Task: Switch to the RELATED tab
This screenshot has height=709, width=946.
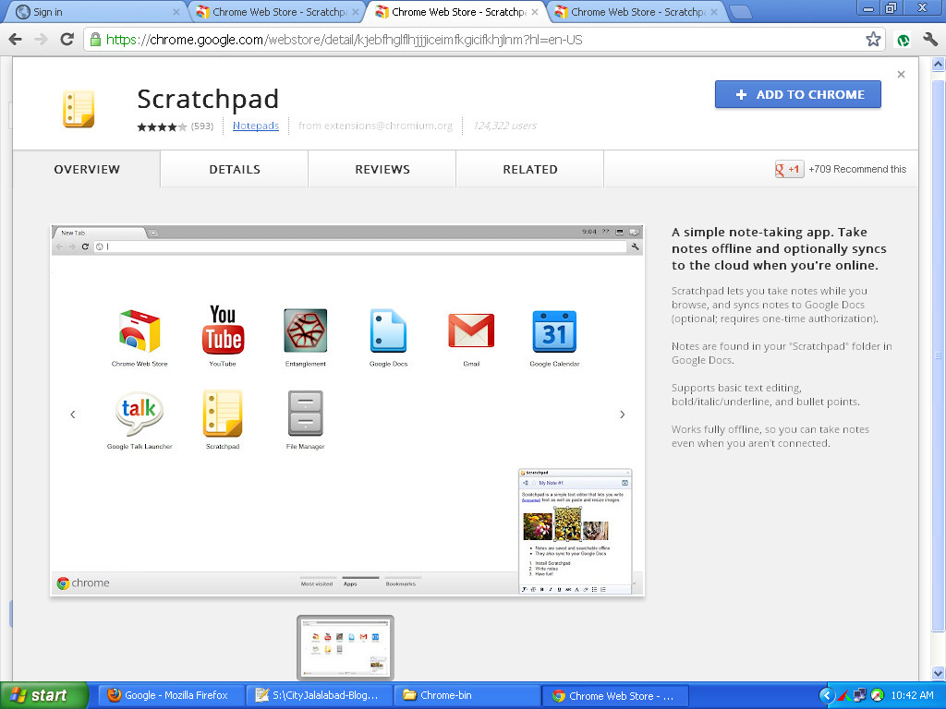Action: point(529,170)
